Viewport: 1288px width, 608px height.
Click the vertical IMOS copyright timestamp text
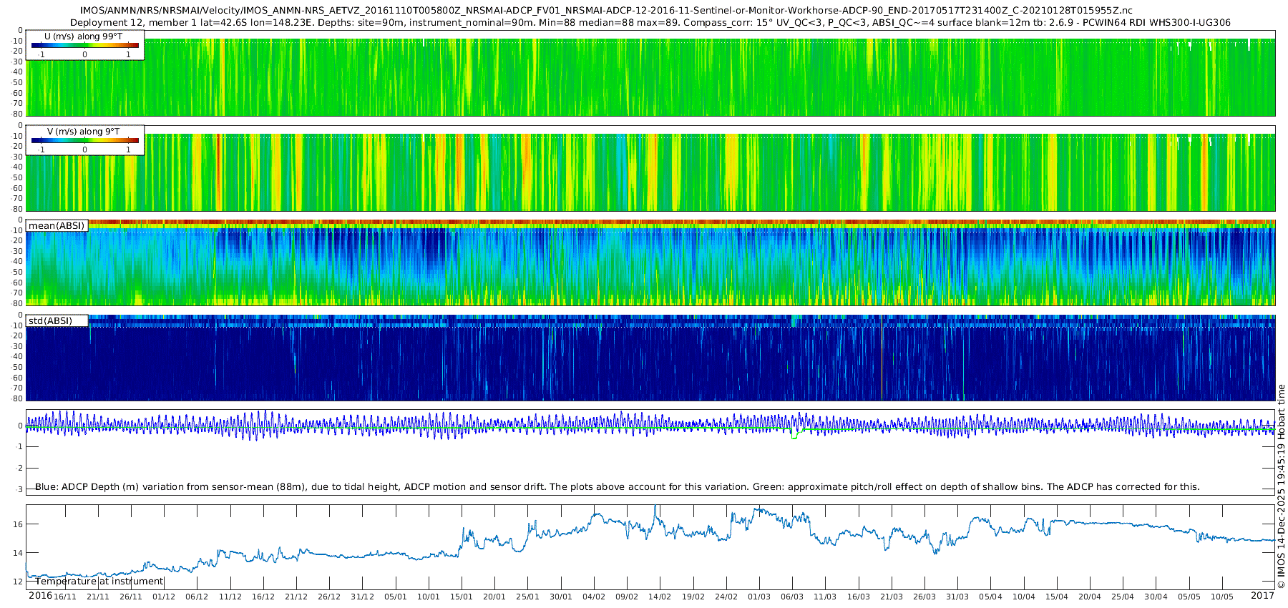[1281, 486]
